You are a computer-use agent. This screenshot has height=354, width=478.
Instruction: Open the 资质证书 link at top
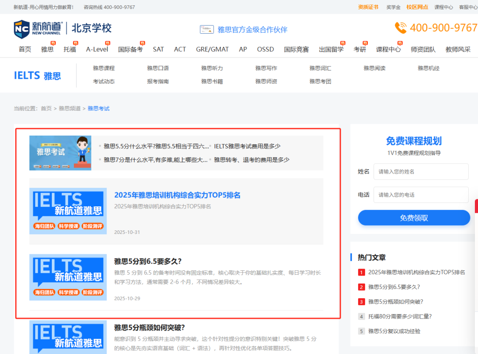tap(368, 7)
